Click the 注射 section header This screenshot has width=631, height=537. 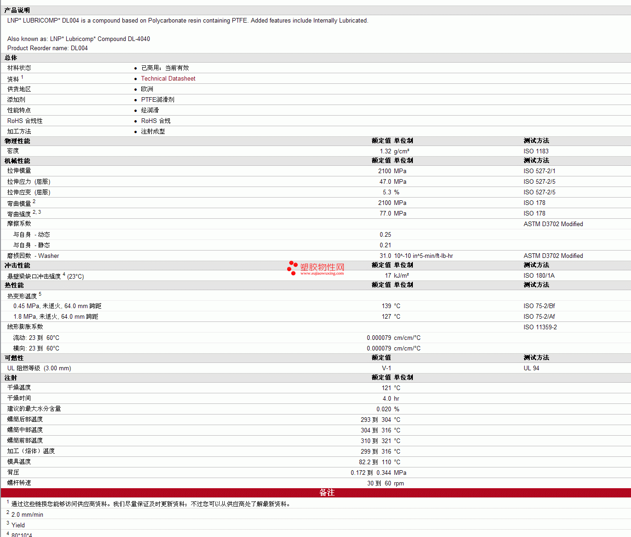point(11,378)
